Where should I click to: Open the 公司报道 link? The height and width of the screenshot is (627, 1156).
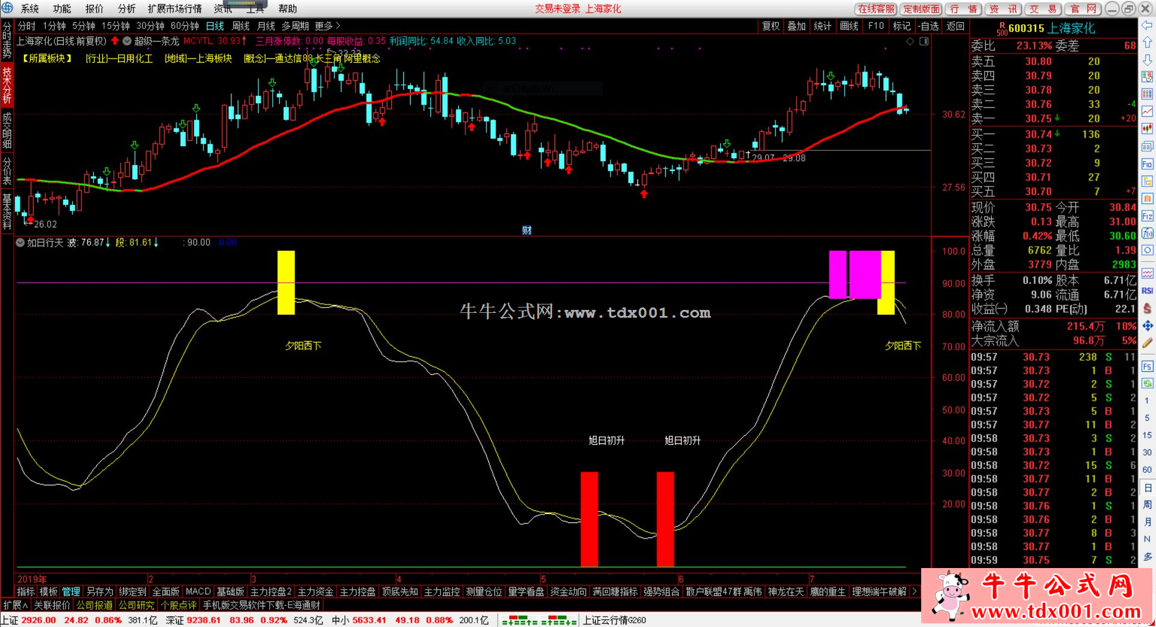95,605
